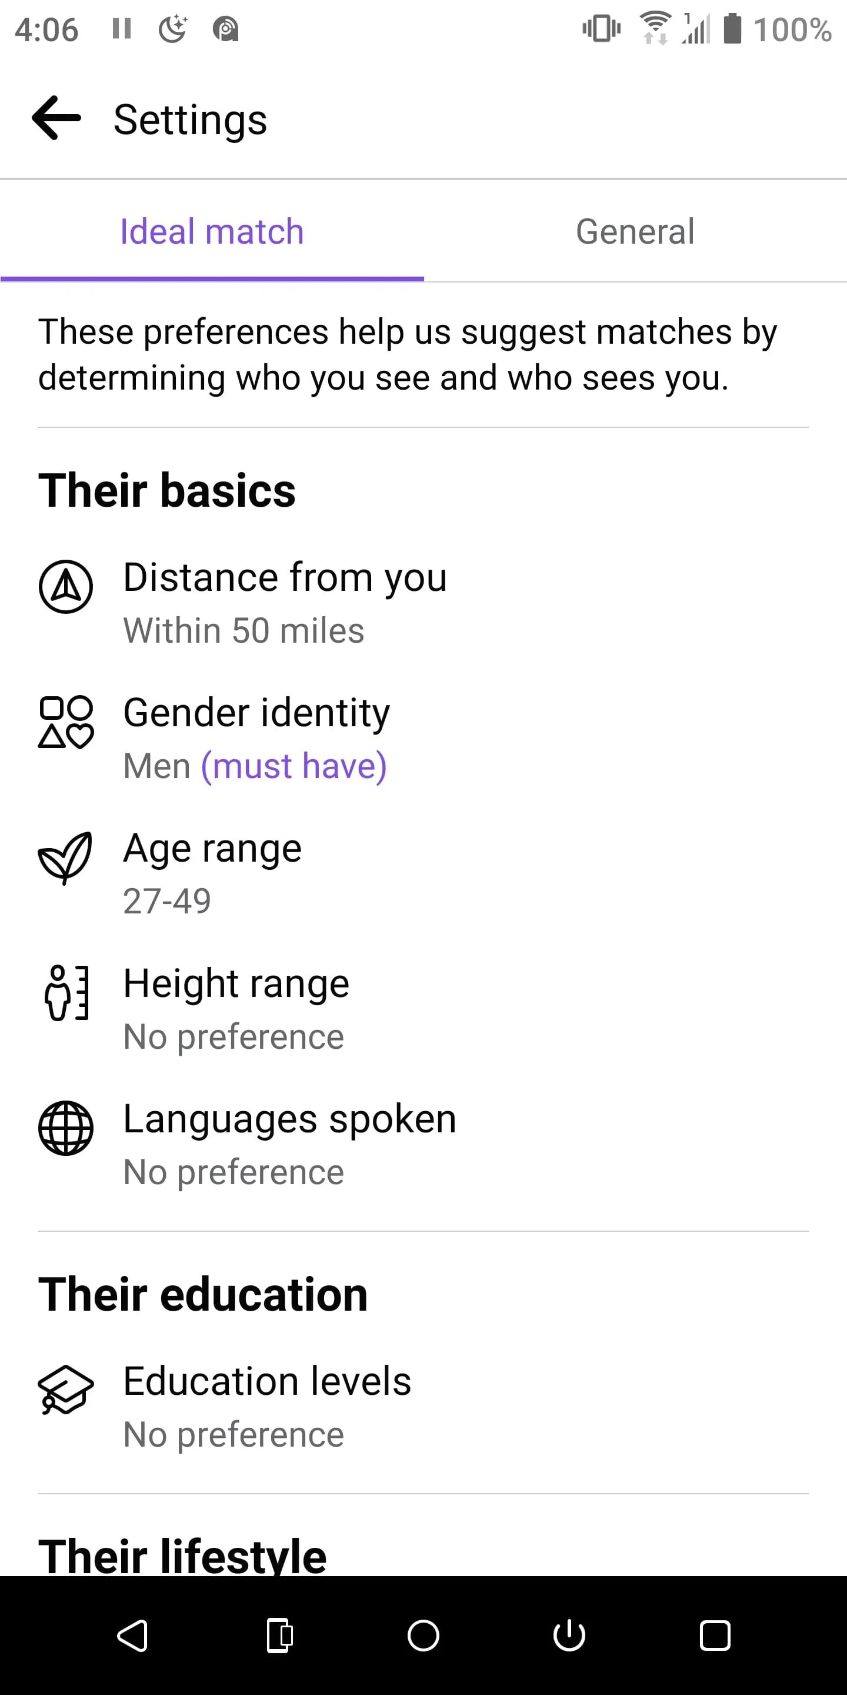
Task: Tap the Languages spoken globe icon
Action: click(66, 1128)
